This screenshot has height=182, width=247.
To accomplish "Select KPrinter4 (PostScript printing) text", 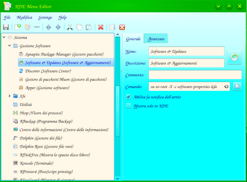I will 46,172.
